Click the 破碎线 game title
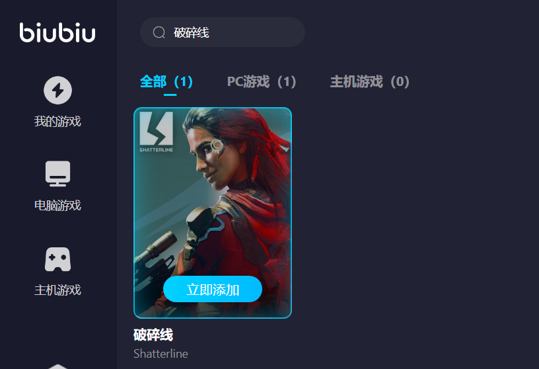Screen dimensions: 539x369 point(153,335)
